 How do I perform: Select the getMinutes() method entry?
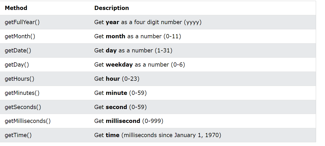point(22,93)
